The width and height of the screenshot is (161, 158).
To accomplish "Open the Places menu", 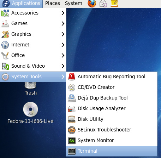I will pos(53,4).
